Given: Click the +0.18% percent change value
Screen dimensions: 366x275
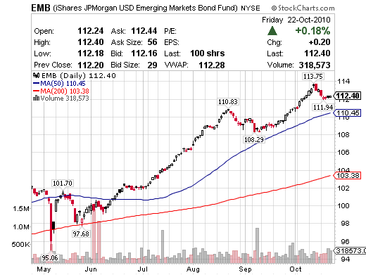Looking at the screenshot, I should click(x=313, y=31).
